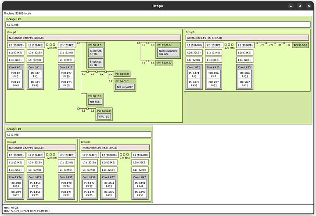Collapse the NUMANode L#0 P#0 (188GB) bar
The height and width of the screenshot is (216, 316).
tap(94, 38)
